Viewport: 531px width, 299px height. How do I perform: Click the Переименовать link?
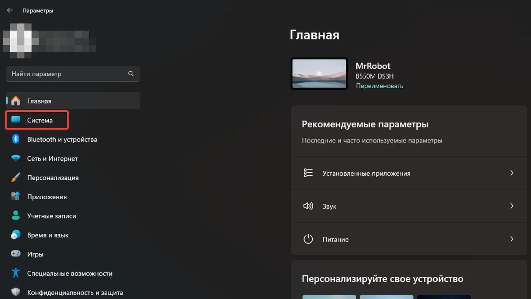coord(379,86)
